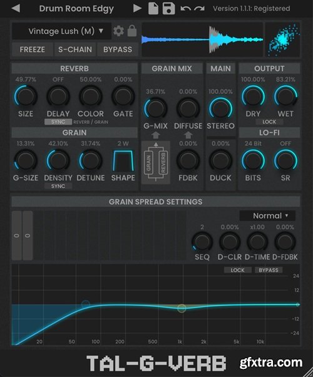Click the DETUNE knob
This screenshot has height=377, width=313.
[x=91, y=160]
